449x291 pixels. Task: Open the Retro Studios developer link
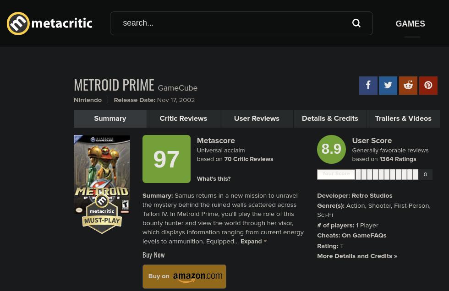point(372,196)
